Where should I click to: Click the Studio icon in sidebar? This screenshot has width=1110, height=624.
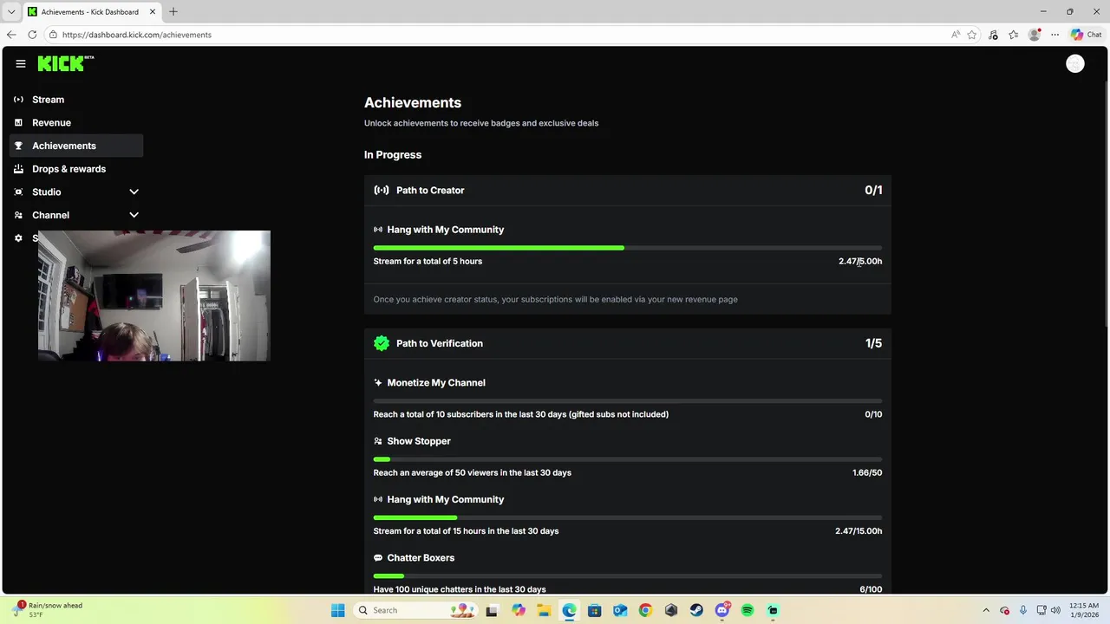coord(18,192)
